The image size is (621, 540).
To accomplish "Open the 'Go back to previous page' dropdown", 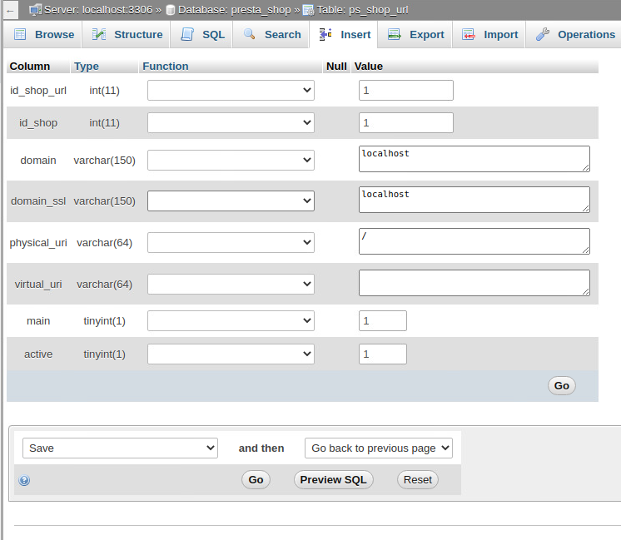I will coord(379,448).
